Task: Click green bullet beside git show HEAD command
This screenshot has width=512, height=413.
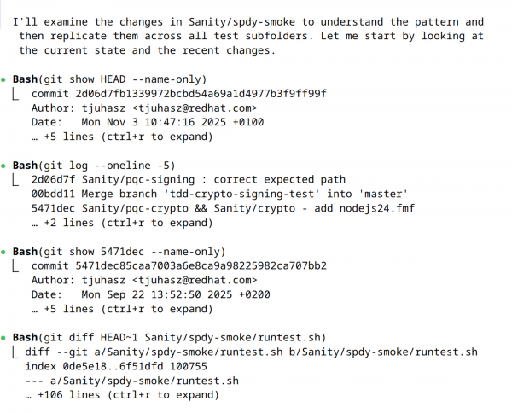Action: [x=6, y=79]
